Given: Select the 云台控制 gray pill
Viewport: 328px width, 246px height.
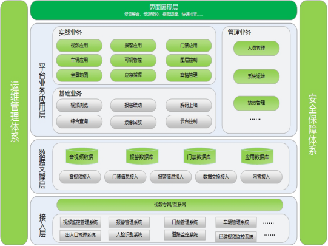Looking at the screenshot, I should (x=189, y=121).
